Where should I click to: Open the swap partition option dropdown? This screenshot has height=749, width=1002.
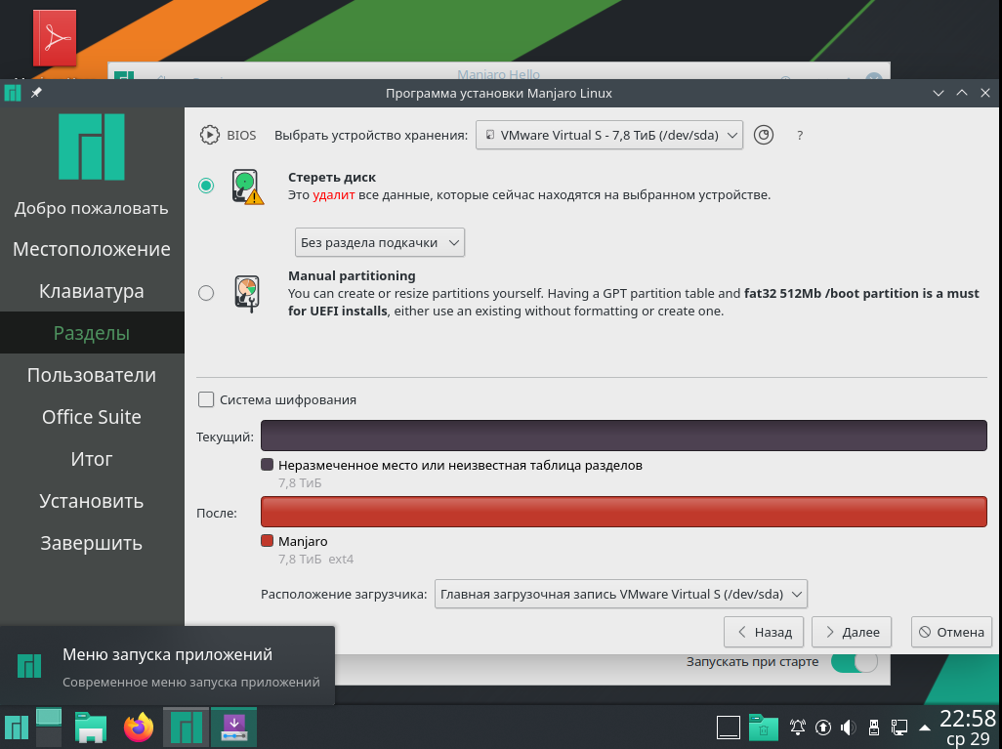click(x=380, y=242)
